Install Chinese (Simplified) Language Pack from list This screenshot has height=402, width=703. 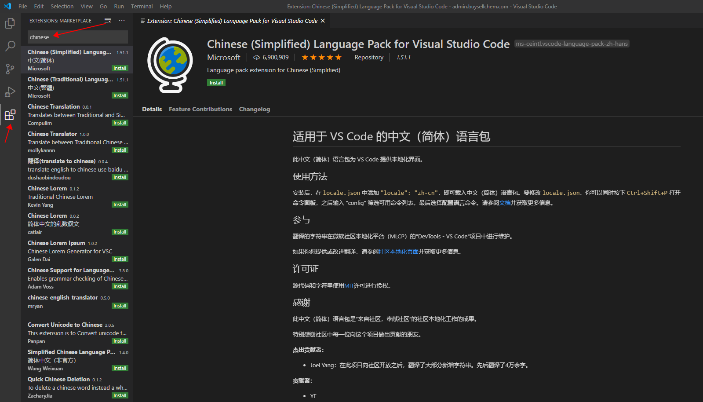pos(120,68)
